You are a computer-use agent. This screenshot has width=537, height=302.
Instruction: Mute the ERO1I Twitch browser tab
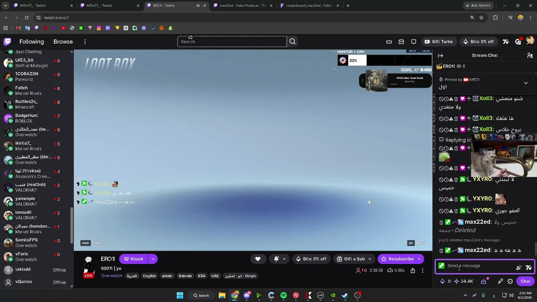[198, 5]
